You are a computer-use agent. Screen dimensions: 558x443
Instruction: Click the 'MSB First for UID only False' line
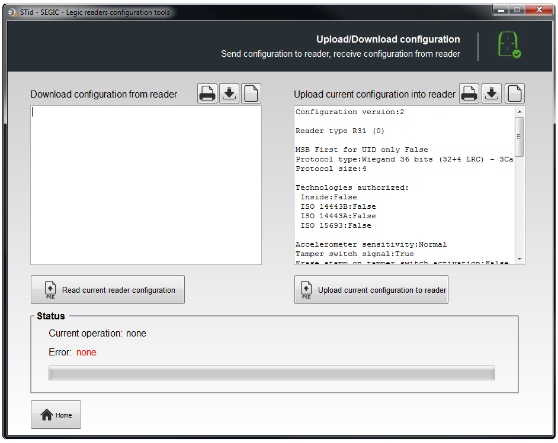(361, 150)
